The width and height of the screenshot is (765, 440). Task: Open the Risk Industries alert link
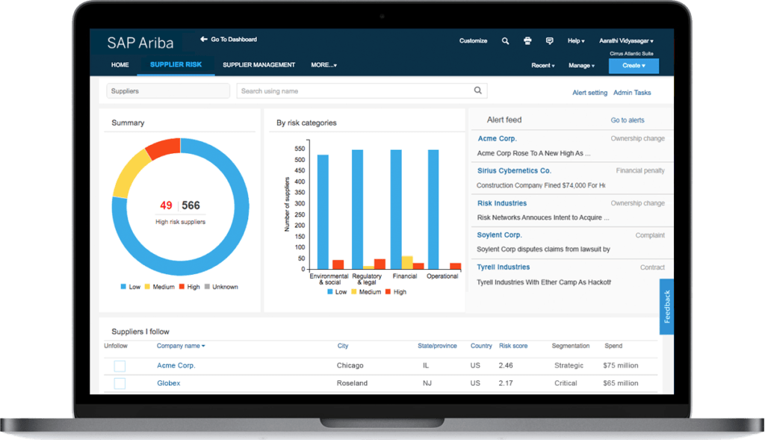point(502,203)
